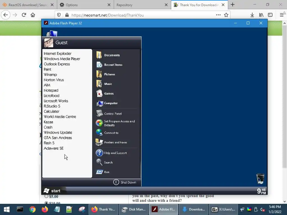Launch World Media Centre
This screenshot has height=215, width=287.
click(60, 117)
